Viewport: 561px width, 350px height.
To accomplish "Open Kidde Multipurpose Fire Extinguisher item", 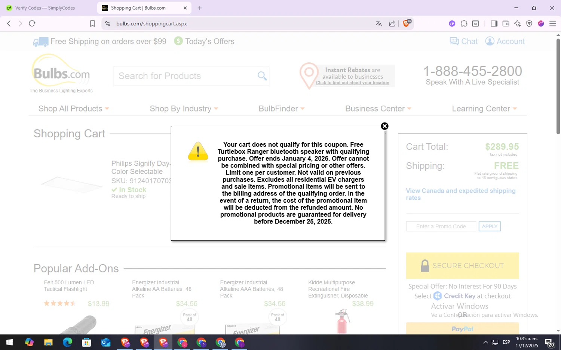I will point(338,289).
